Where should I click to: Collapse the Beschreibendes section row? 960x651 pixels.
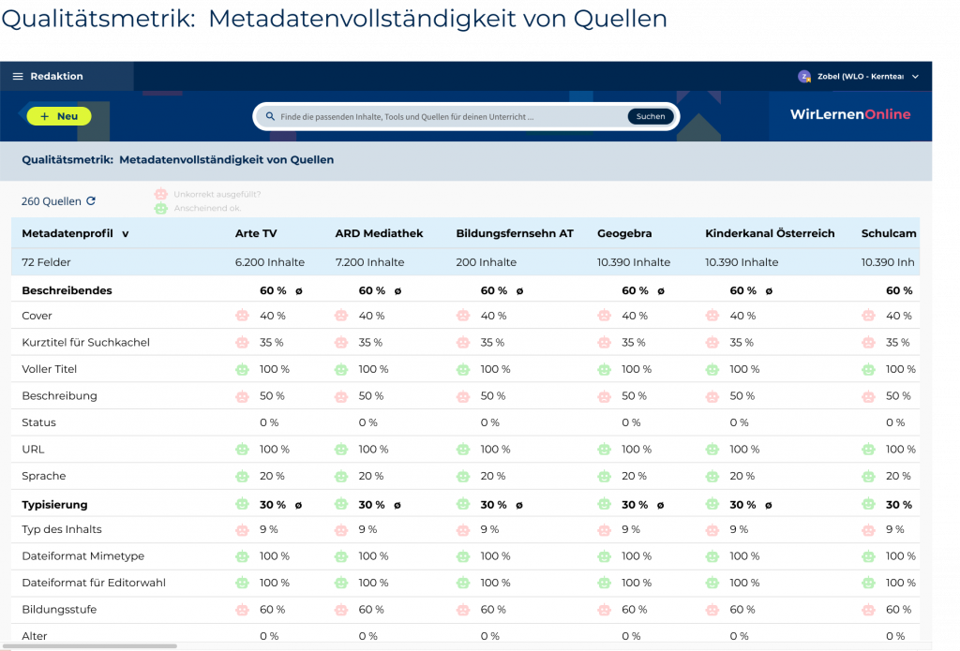67,290
